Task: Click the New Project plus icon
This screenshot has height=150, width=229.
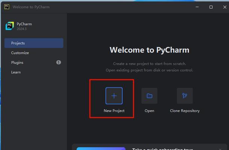Action: click(x=114, y=96)
